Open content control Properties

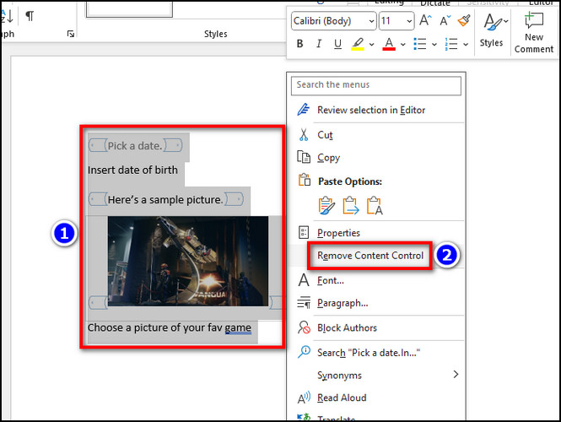click(x=376, y=233)
